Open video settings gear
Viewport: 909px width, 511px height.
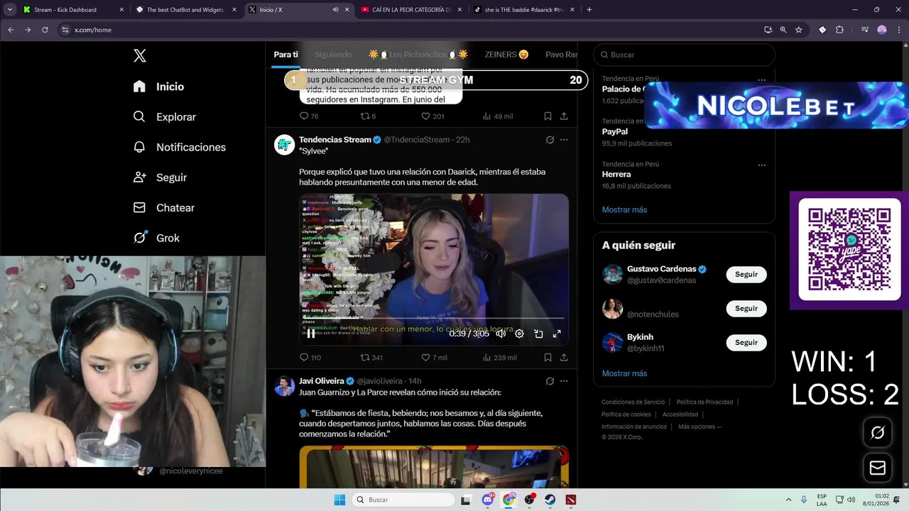click(519, 334)
